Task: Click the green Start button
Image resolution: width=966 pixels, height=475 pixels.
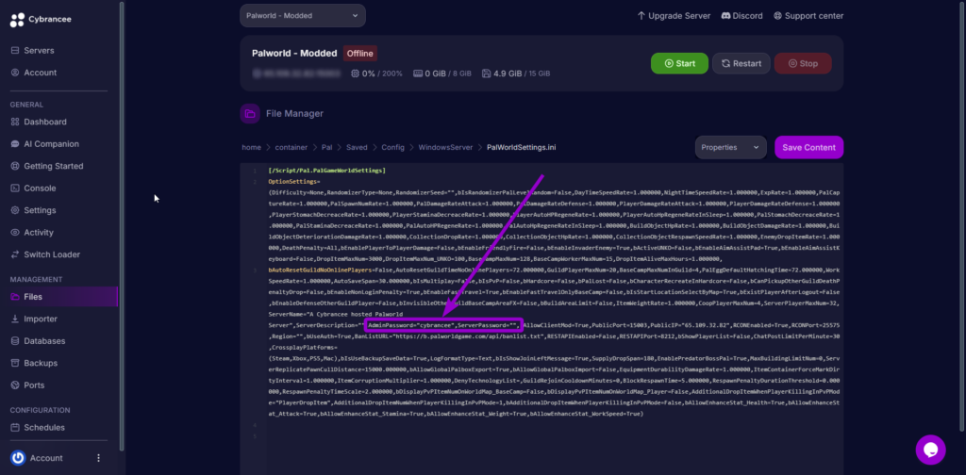Action: pyautogui.click(x=678, y=63)
